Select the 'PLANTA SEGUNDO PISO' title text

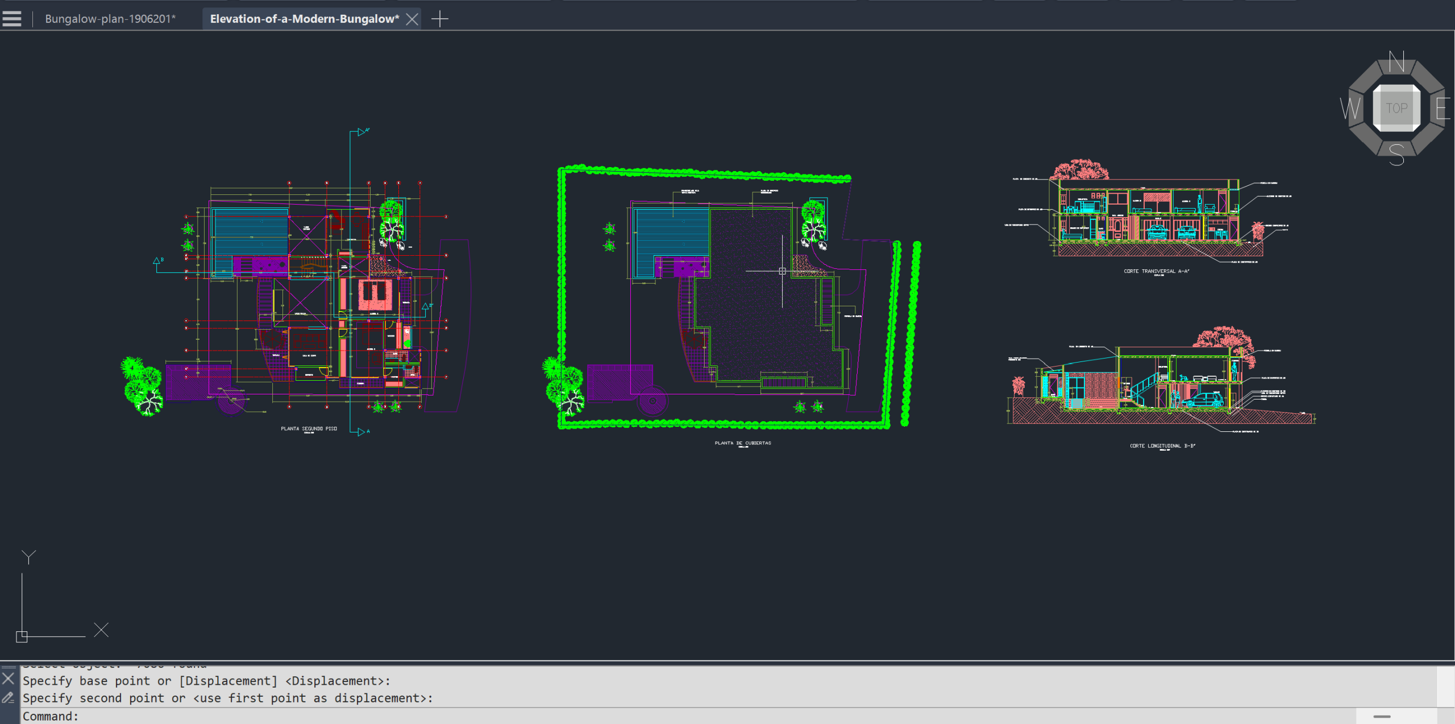coord(309,428)
